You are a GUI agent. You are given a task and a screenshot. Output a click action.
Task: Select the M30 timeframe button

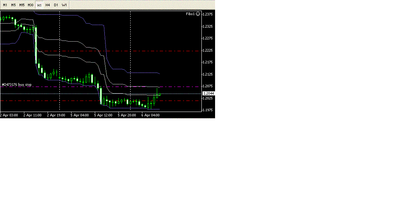pos(31,5)
